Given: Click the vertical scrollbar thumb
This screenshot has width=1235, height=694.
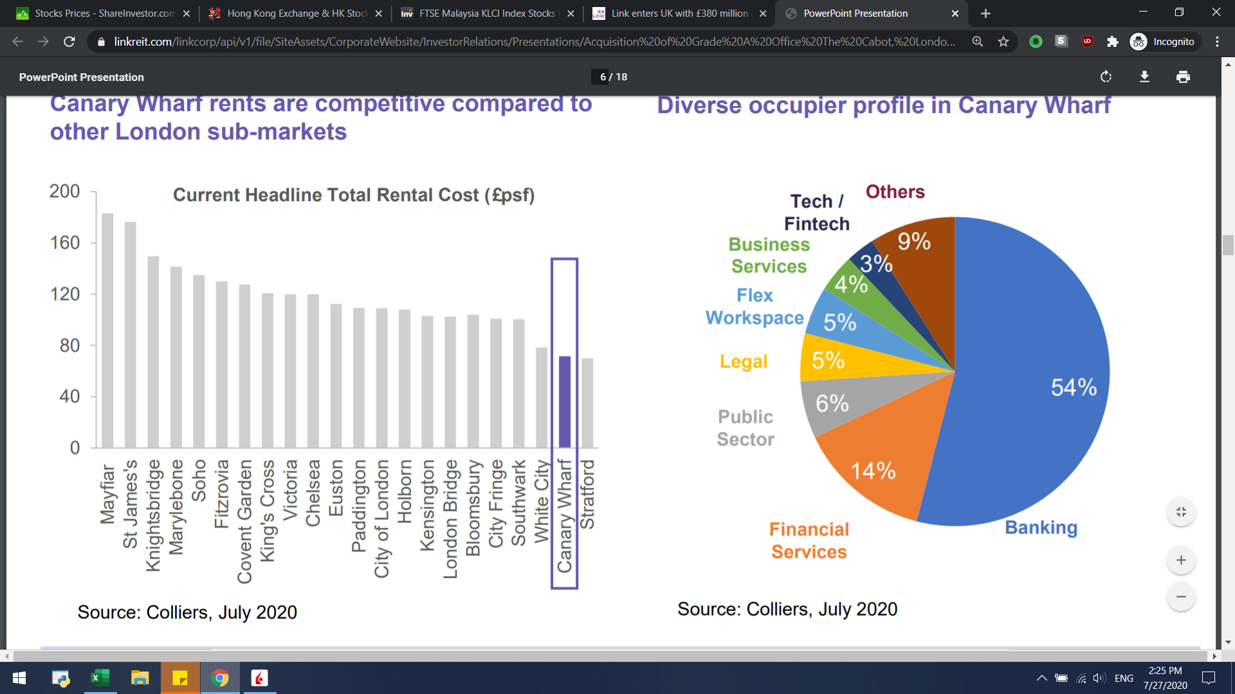Looking at the screenshot, I should point(1228,245).
